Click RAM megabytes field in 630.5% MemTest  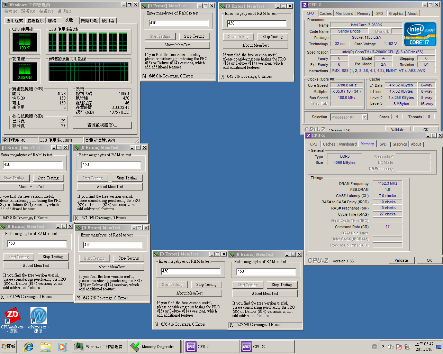[37, 243]
